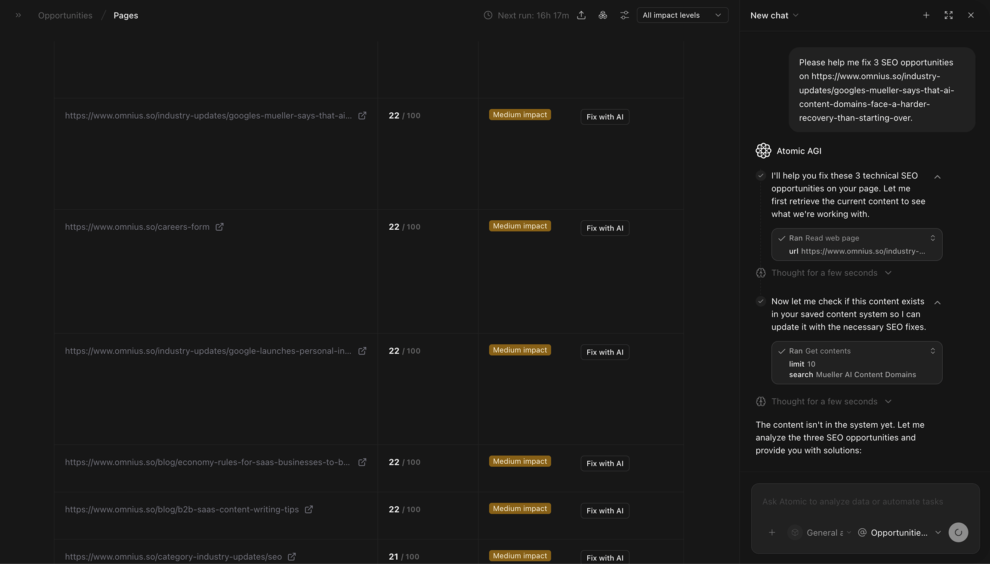Open the New chat title dropdown

[x=774, y=15]
